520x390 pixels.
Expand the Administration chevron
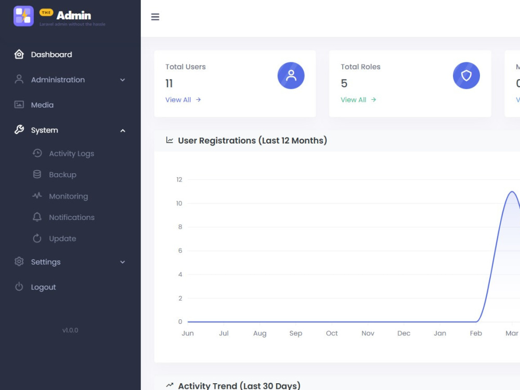tap(123, 80)
